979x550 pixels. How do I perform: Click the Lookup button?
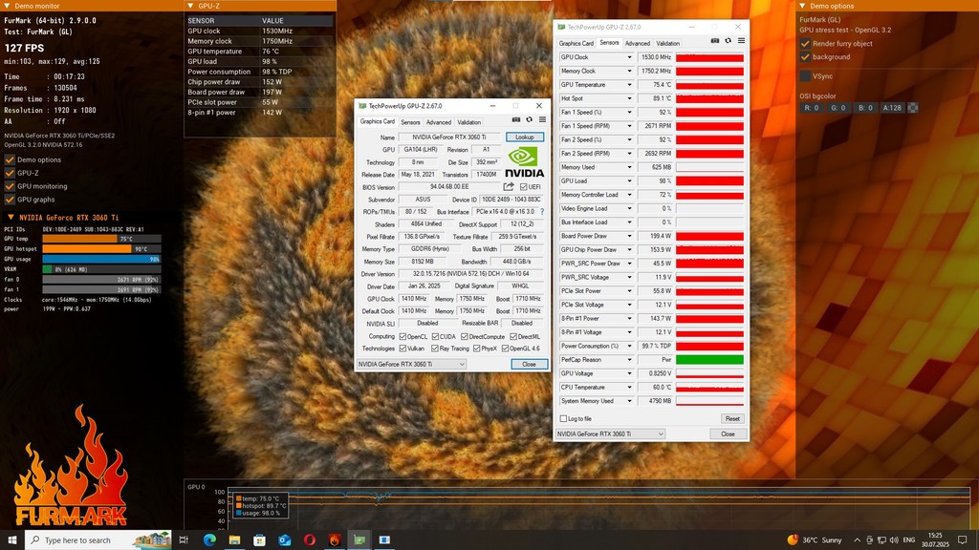[x=525, y=137]
